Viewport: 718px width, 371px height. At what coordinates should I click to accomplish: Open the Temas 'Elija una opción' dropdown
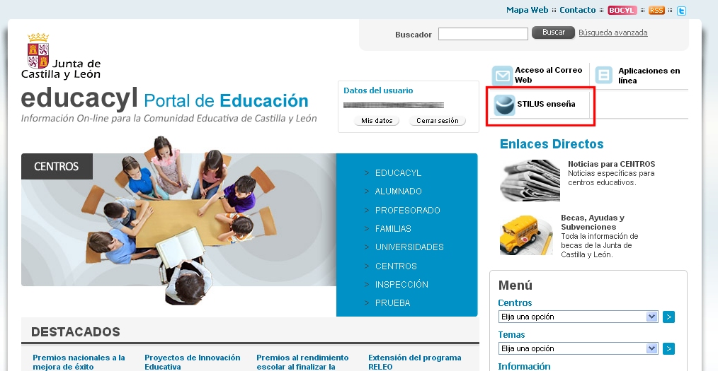click(578, 348)
